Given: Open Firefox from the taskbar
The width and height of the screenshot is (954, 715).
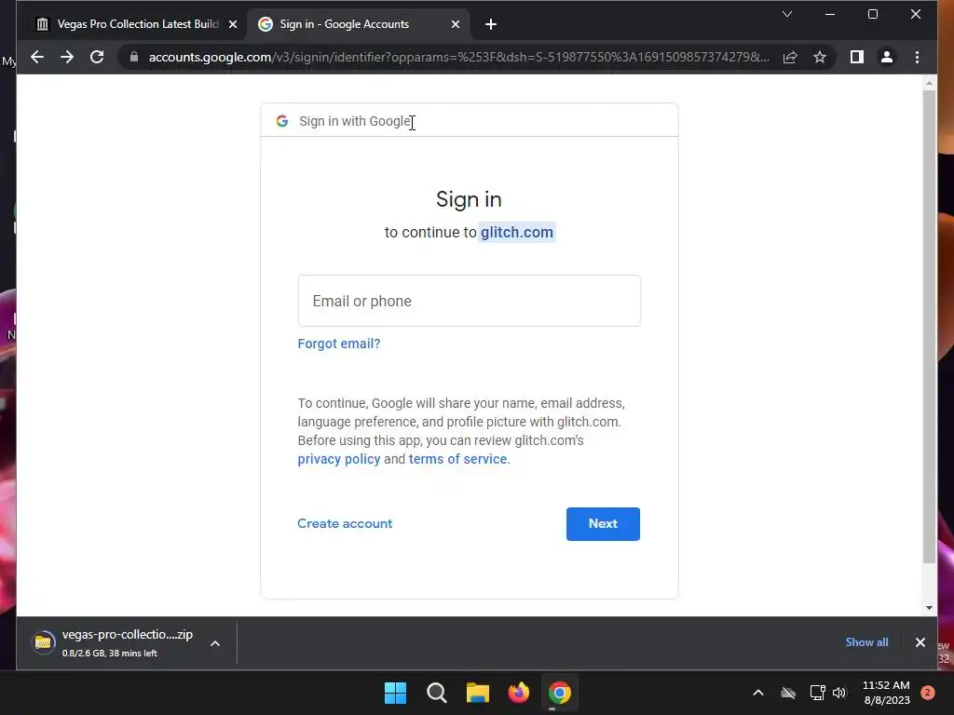Looking at the screenshot, I should click(x=518, y=693).
